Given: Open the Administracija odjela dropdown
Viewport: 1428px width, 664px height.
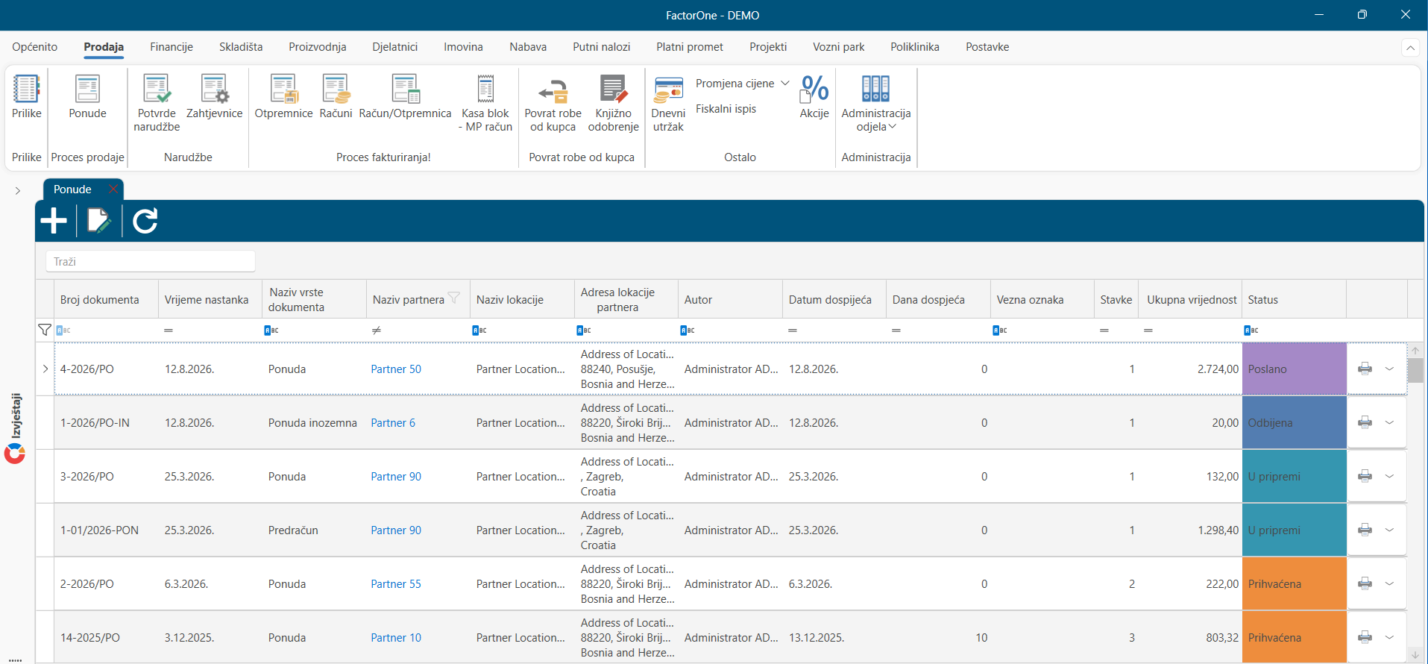Looking at the screenshot, I should pyautogui.click(x=876, y=103).
